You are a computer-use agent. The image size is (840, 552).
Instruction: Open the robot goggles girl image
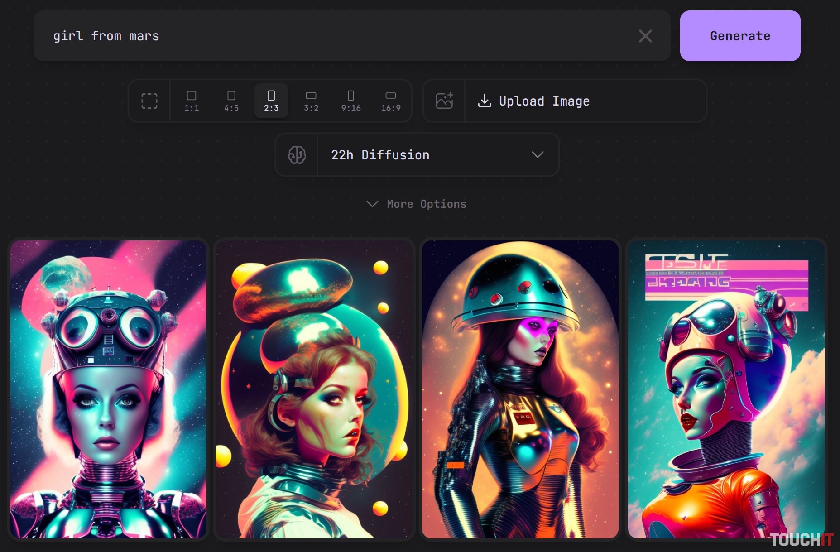coord(108,389)
